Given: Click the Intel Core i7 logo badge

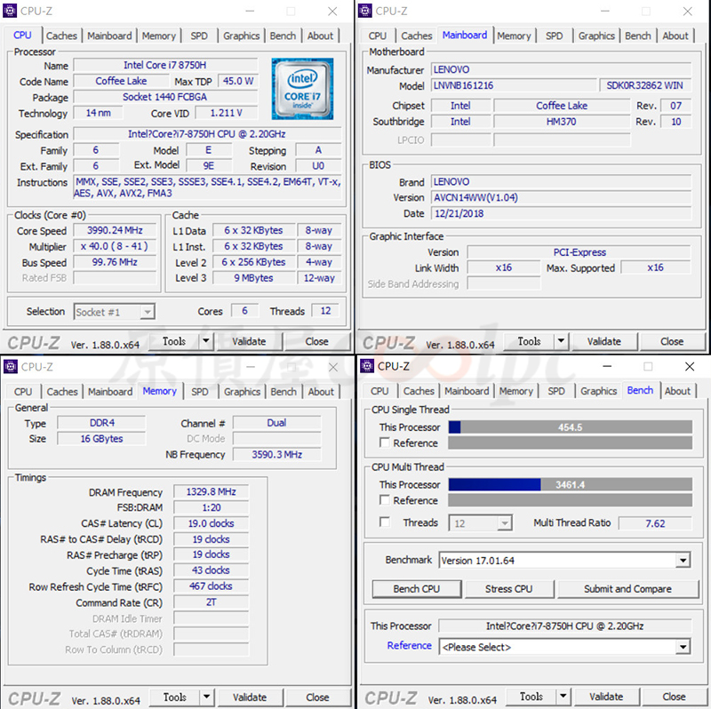Looking at the screenshot, I should pos(302,89).
